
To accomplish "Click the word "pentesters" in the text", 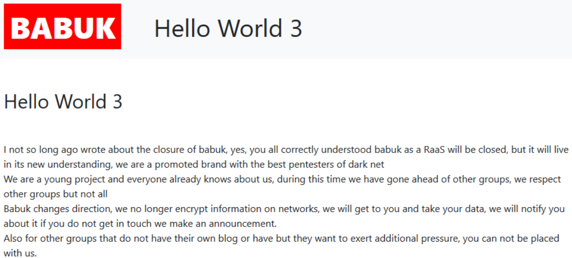I will pos(302,164).
